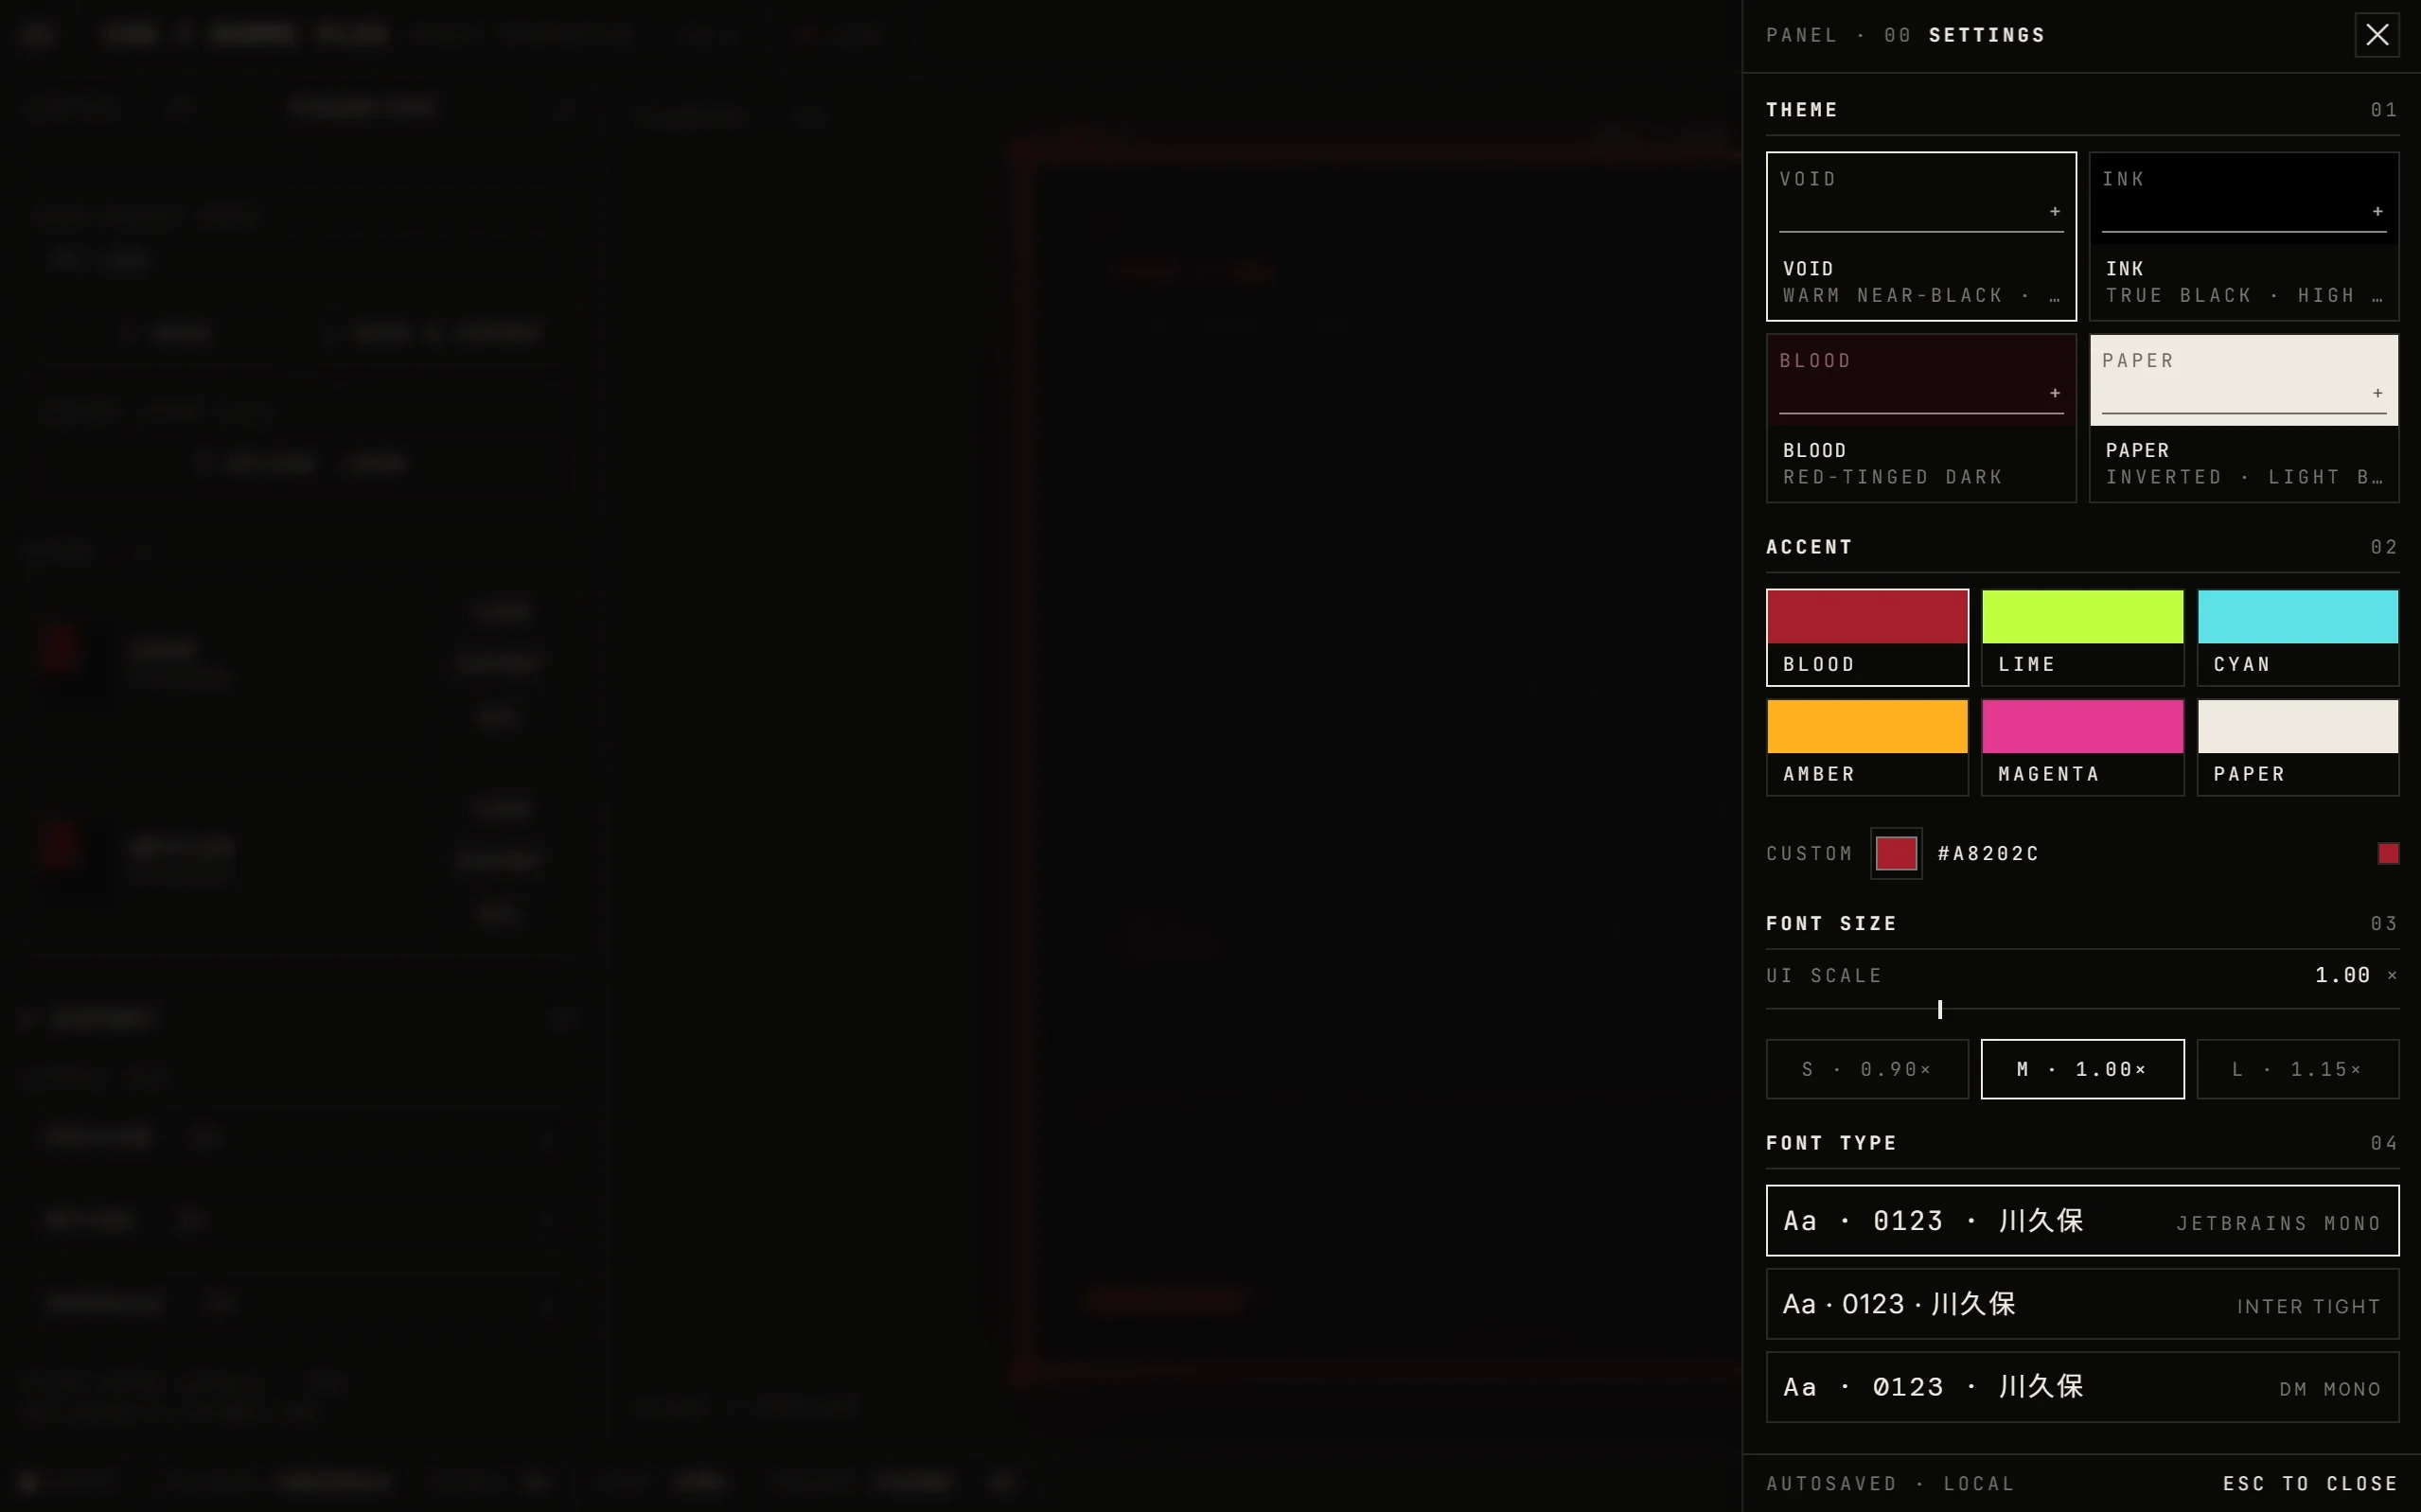Click the 1.00 UI scale value
The image size is (2421, 1512).
(2342, 976)
